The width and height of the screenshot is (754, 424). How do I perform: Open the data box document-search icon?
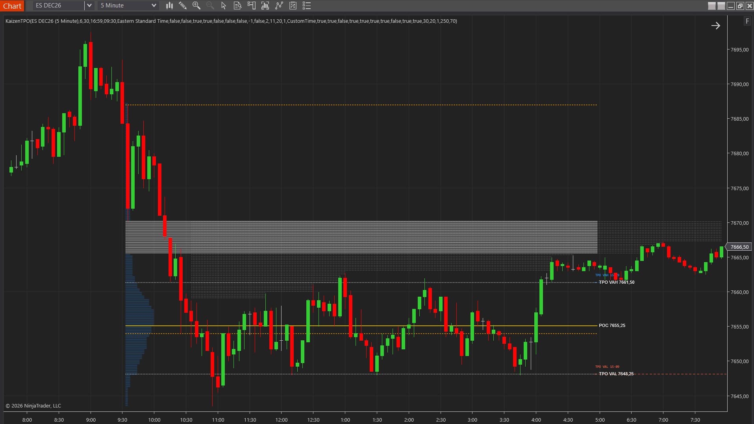237,6
